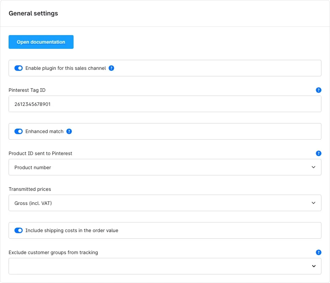Select the Exclude customer groups from tracking label
This screenshot has width=330, height=283.
click(53, 252)
